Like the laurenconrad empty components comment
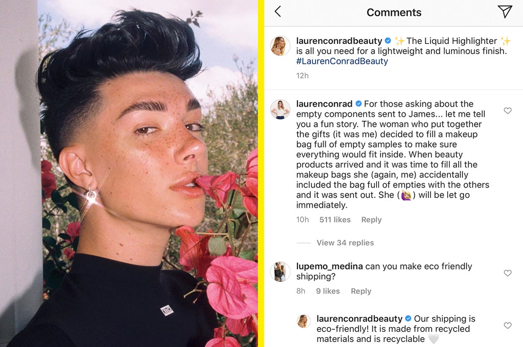The image size is (523, 347). (x=508, y=111)
